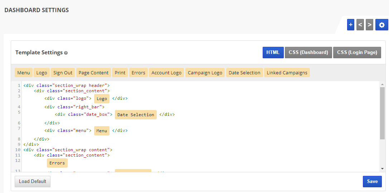Save the template settings
The height and width of the screenshot is (193, 389).
click(372, 181)
